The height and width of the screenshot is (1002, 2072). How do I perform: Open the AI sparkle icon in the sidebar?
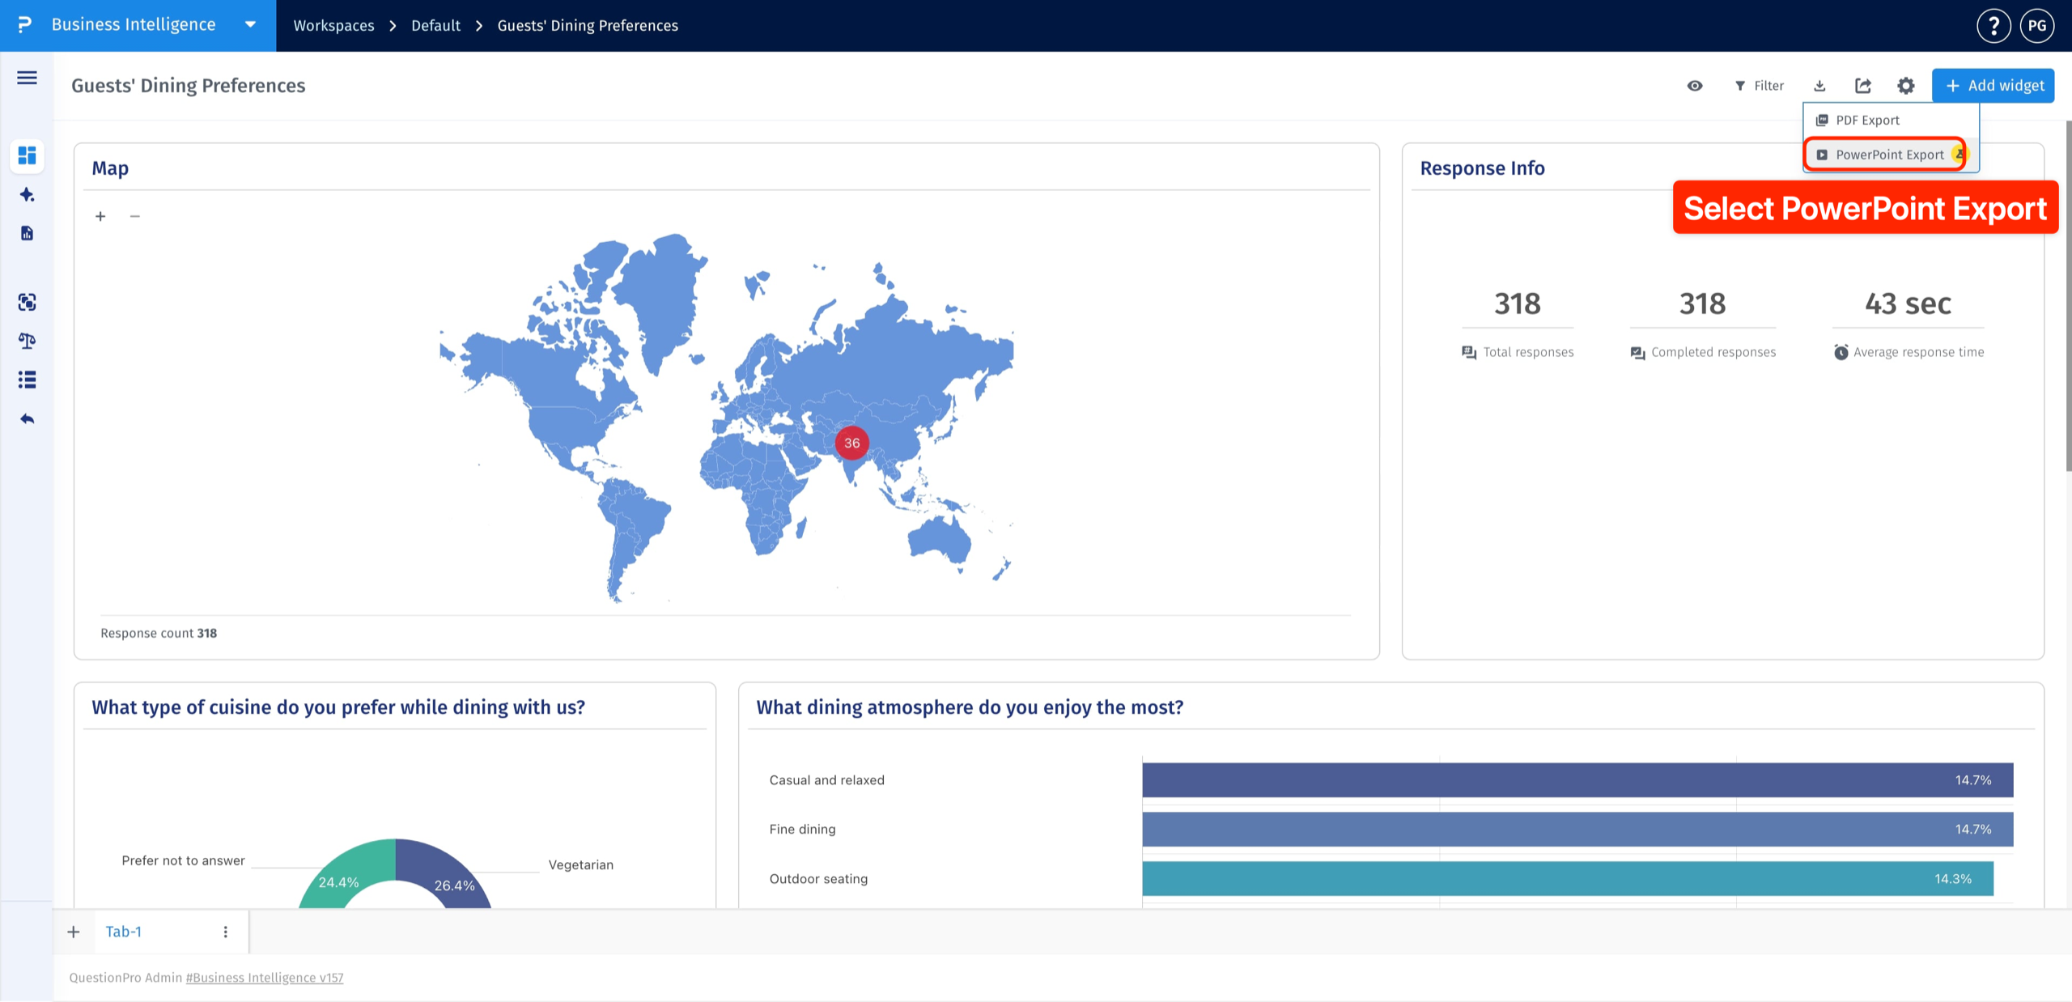(27, 194)
